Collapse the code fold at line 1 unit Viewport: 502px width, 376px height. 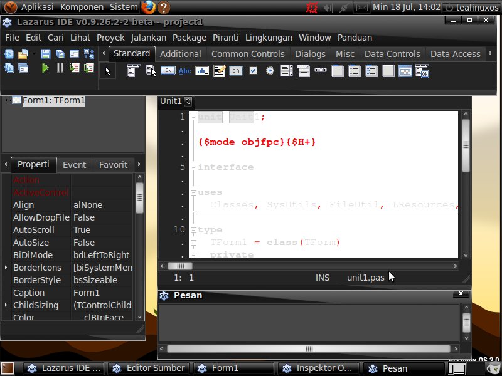coord(193,117)
